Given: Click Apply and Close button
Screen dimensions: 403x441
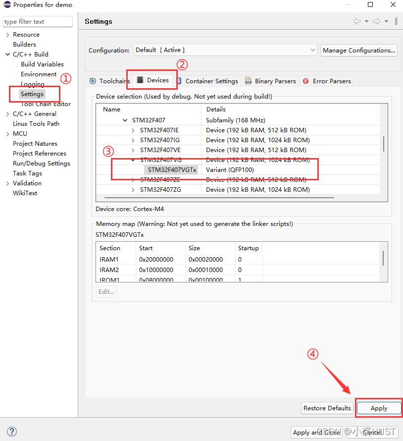Looking at the screenshot, I should pyautogui.click(x=316, y=432).
